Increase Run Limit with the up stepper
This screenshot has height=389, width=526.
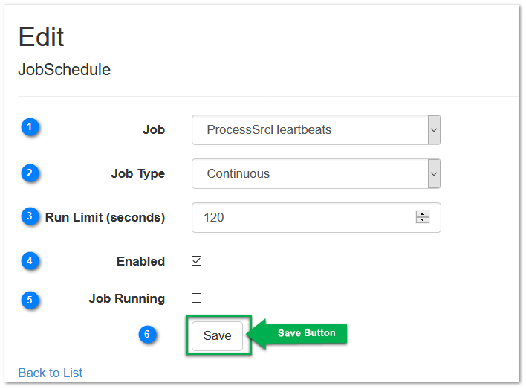click(422, 214)
